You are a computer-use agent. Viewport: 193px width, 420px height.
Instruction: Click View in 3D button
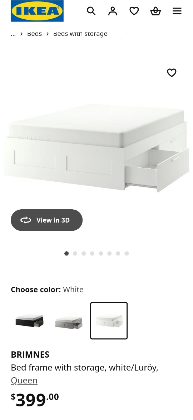pos(46,220)
